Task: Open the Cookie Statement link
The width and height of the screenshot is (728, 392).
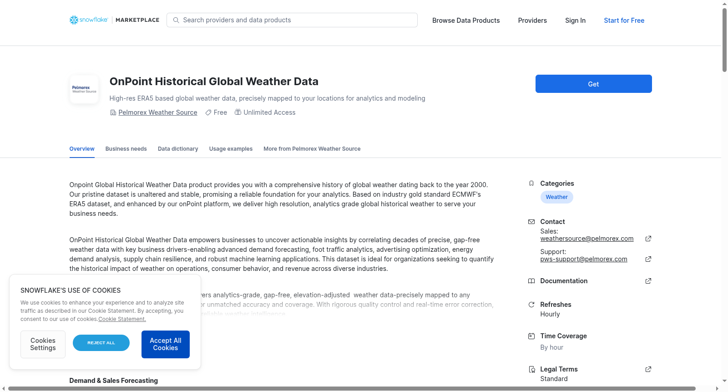Action: [x=122, y=319]
